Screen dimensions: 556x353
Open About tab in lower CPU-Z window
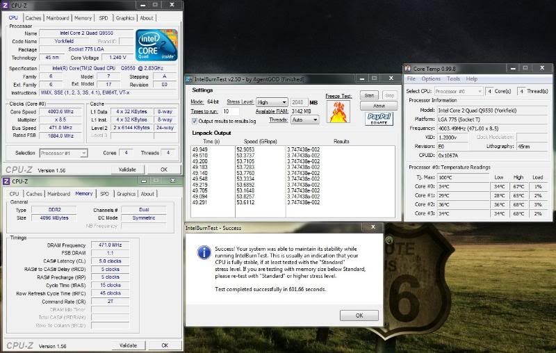coord(147,194)
